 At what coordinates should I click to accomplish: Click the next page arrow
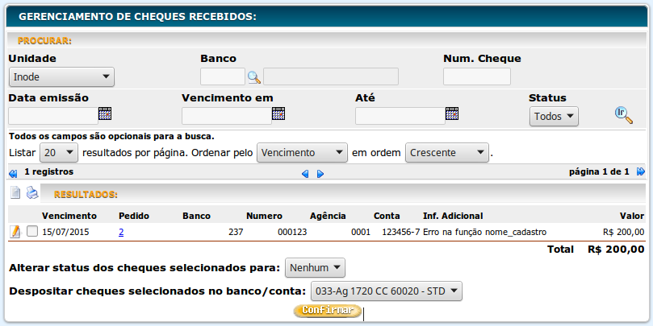pyautogui.click(x=320, y=173)
